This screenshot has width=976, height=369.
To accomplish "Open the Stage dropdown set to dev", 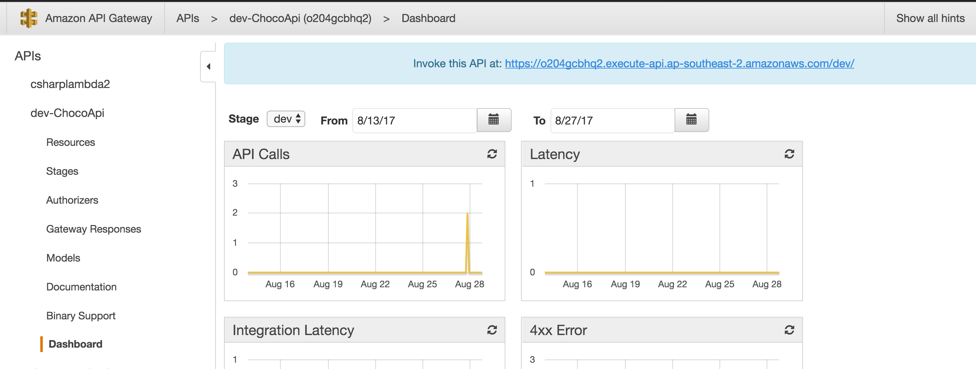I will click(286, 119).
